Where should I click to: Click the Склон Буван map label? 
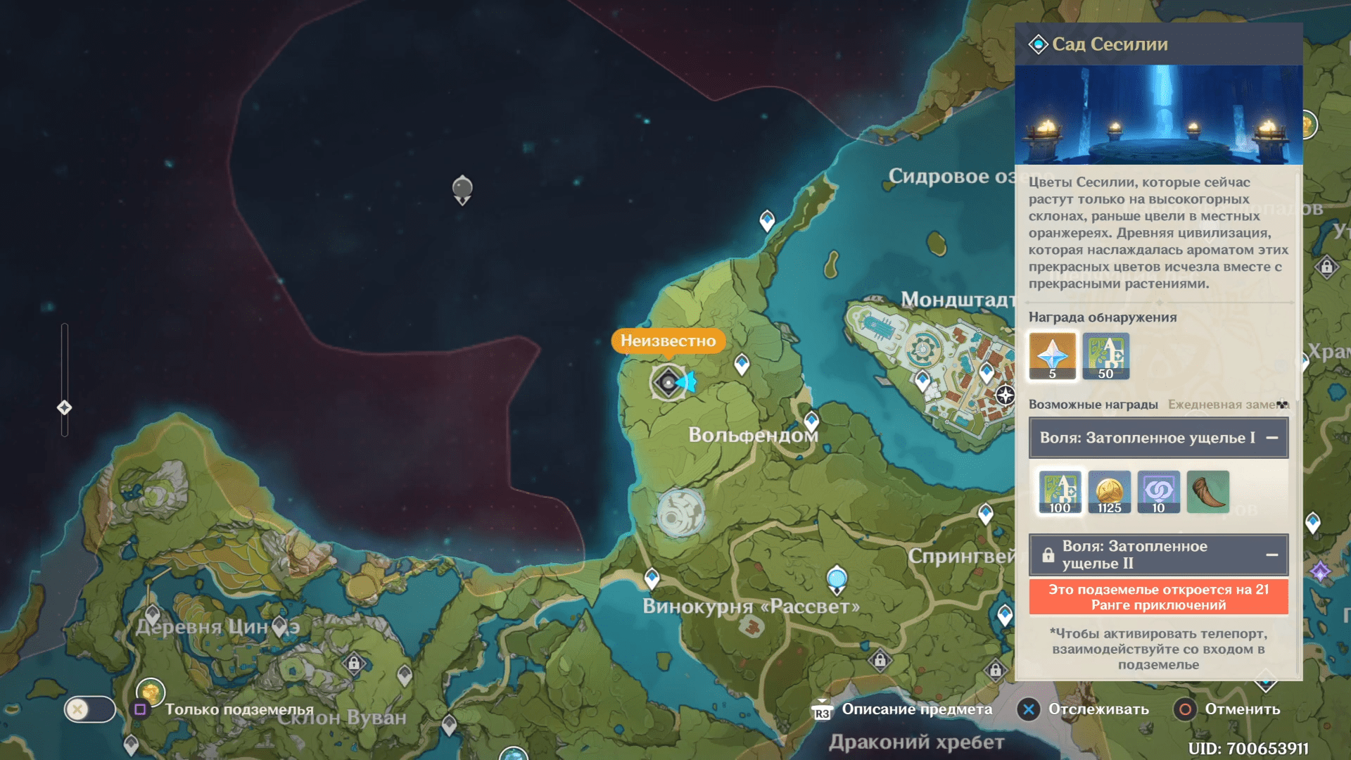(341, 718)
